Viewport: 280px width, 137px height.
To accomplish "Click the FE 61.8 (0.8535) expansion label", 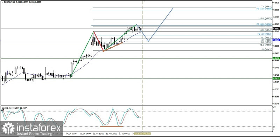I will pos(265,34).
